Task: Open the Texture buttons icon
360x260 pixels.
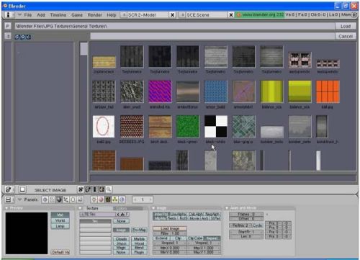Action: 108,200
